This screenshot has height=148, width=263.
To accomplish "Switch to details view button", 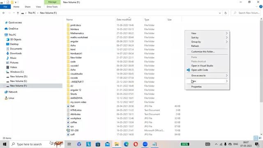I will point(256,138).
